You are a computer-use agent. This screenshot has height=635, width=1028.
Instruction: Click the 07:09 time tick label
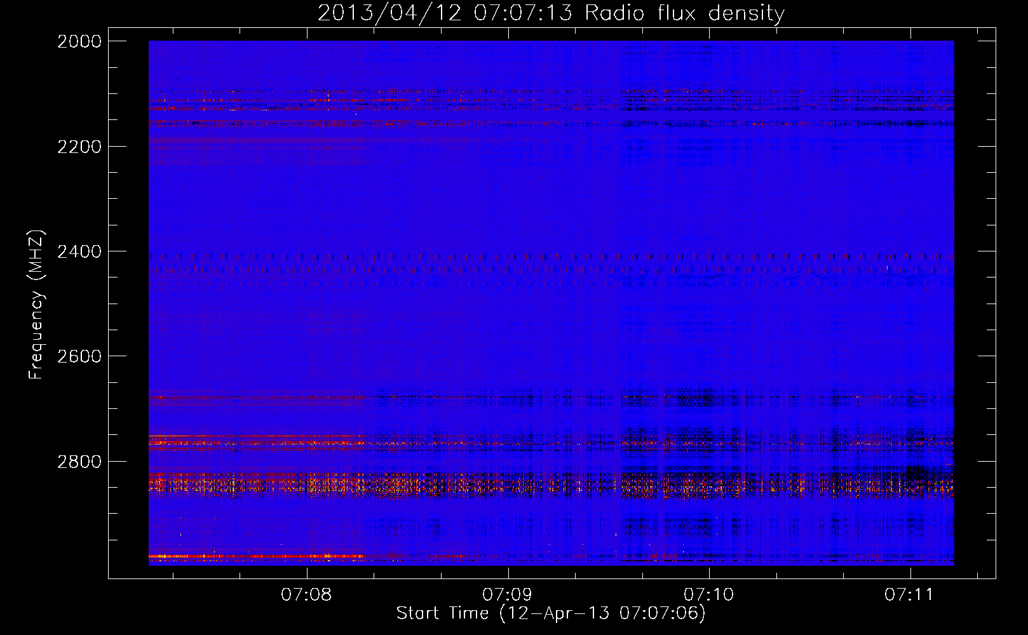(x=507, y=595)
